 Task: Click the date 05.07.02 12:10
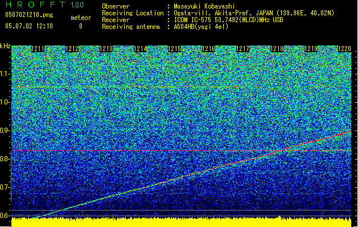[x=29, y=26]
